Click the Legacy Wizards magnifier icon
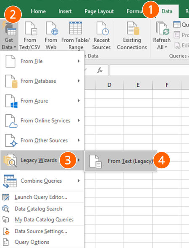 tap(10, 161)
